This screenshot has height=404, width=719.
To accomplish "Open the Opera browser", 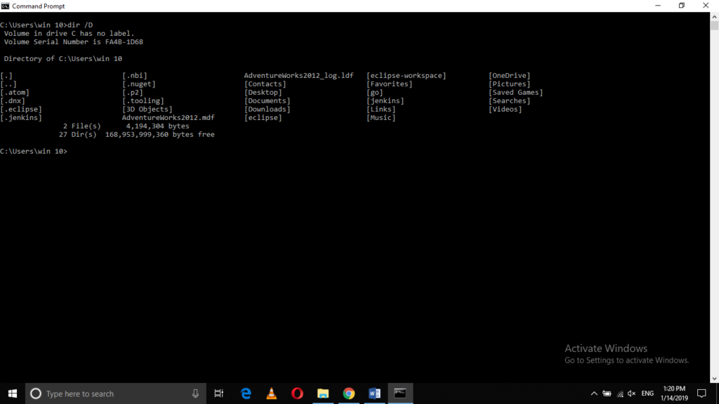I will coord(296,393).
